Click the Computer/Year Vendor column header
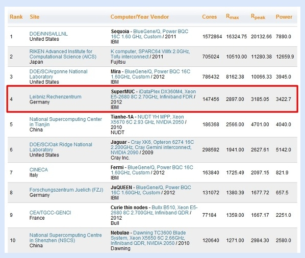Viewport: 305px width, 258px height. [140, 17]
